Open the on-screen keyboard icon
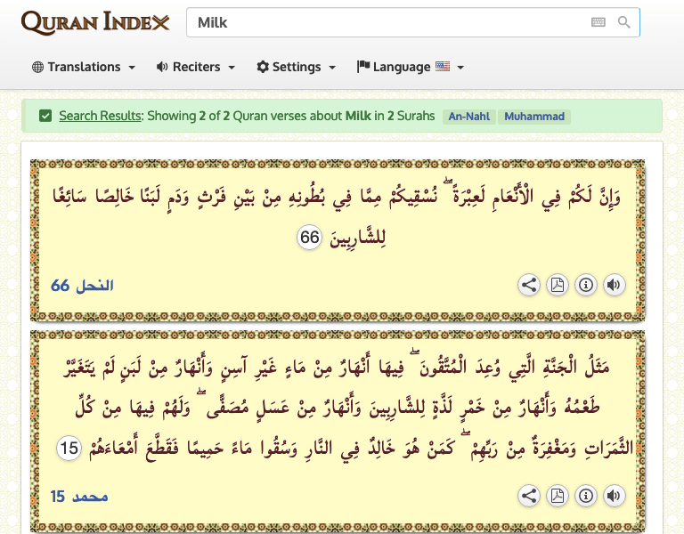 (598, 22)
